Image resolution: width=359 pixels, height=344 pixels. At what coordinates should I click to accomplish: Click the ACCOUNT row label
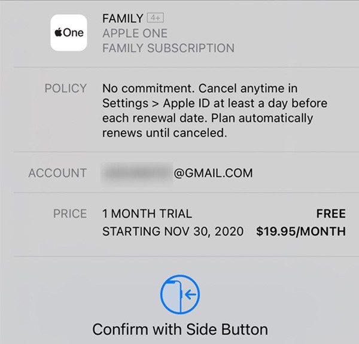point(57,173)
